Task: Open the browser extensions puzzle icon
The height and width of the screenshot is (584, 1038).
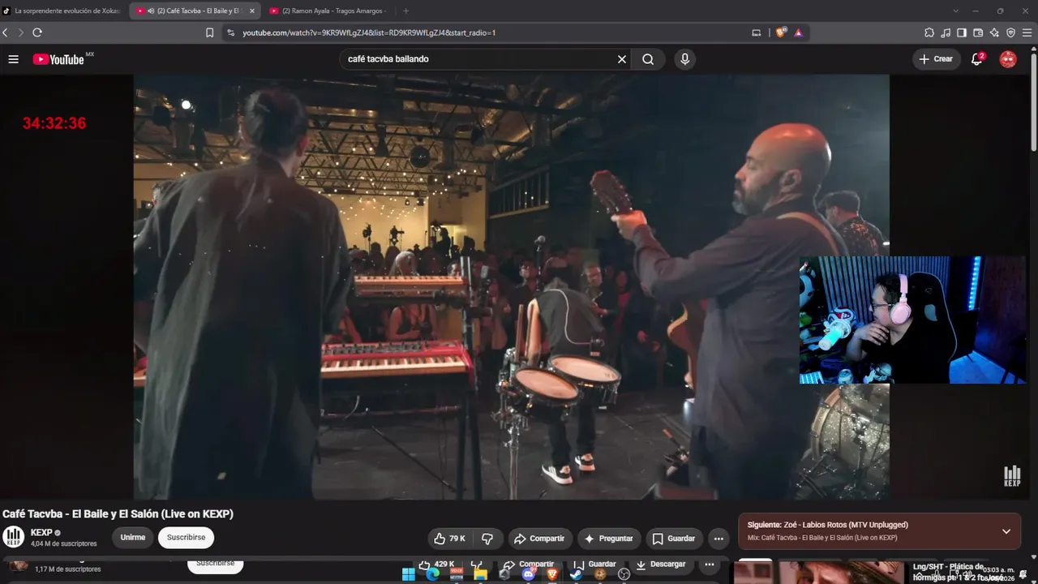Action: [x=929, y=32]
